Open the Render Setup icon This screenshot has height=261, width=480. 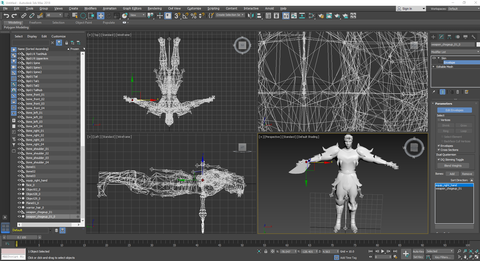pos(321,16)
